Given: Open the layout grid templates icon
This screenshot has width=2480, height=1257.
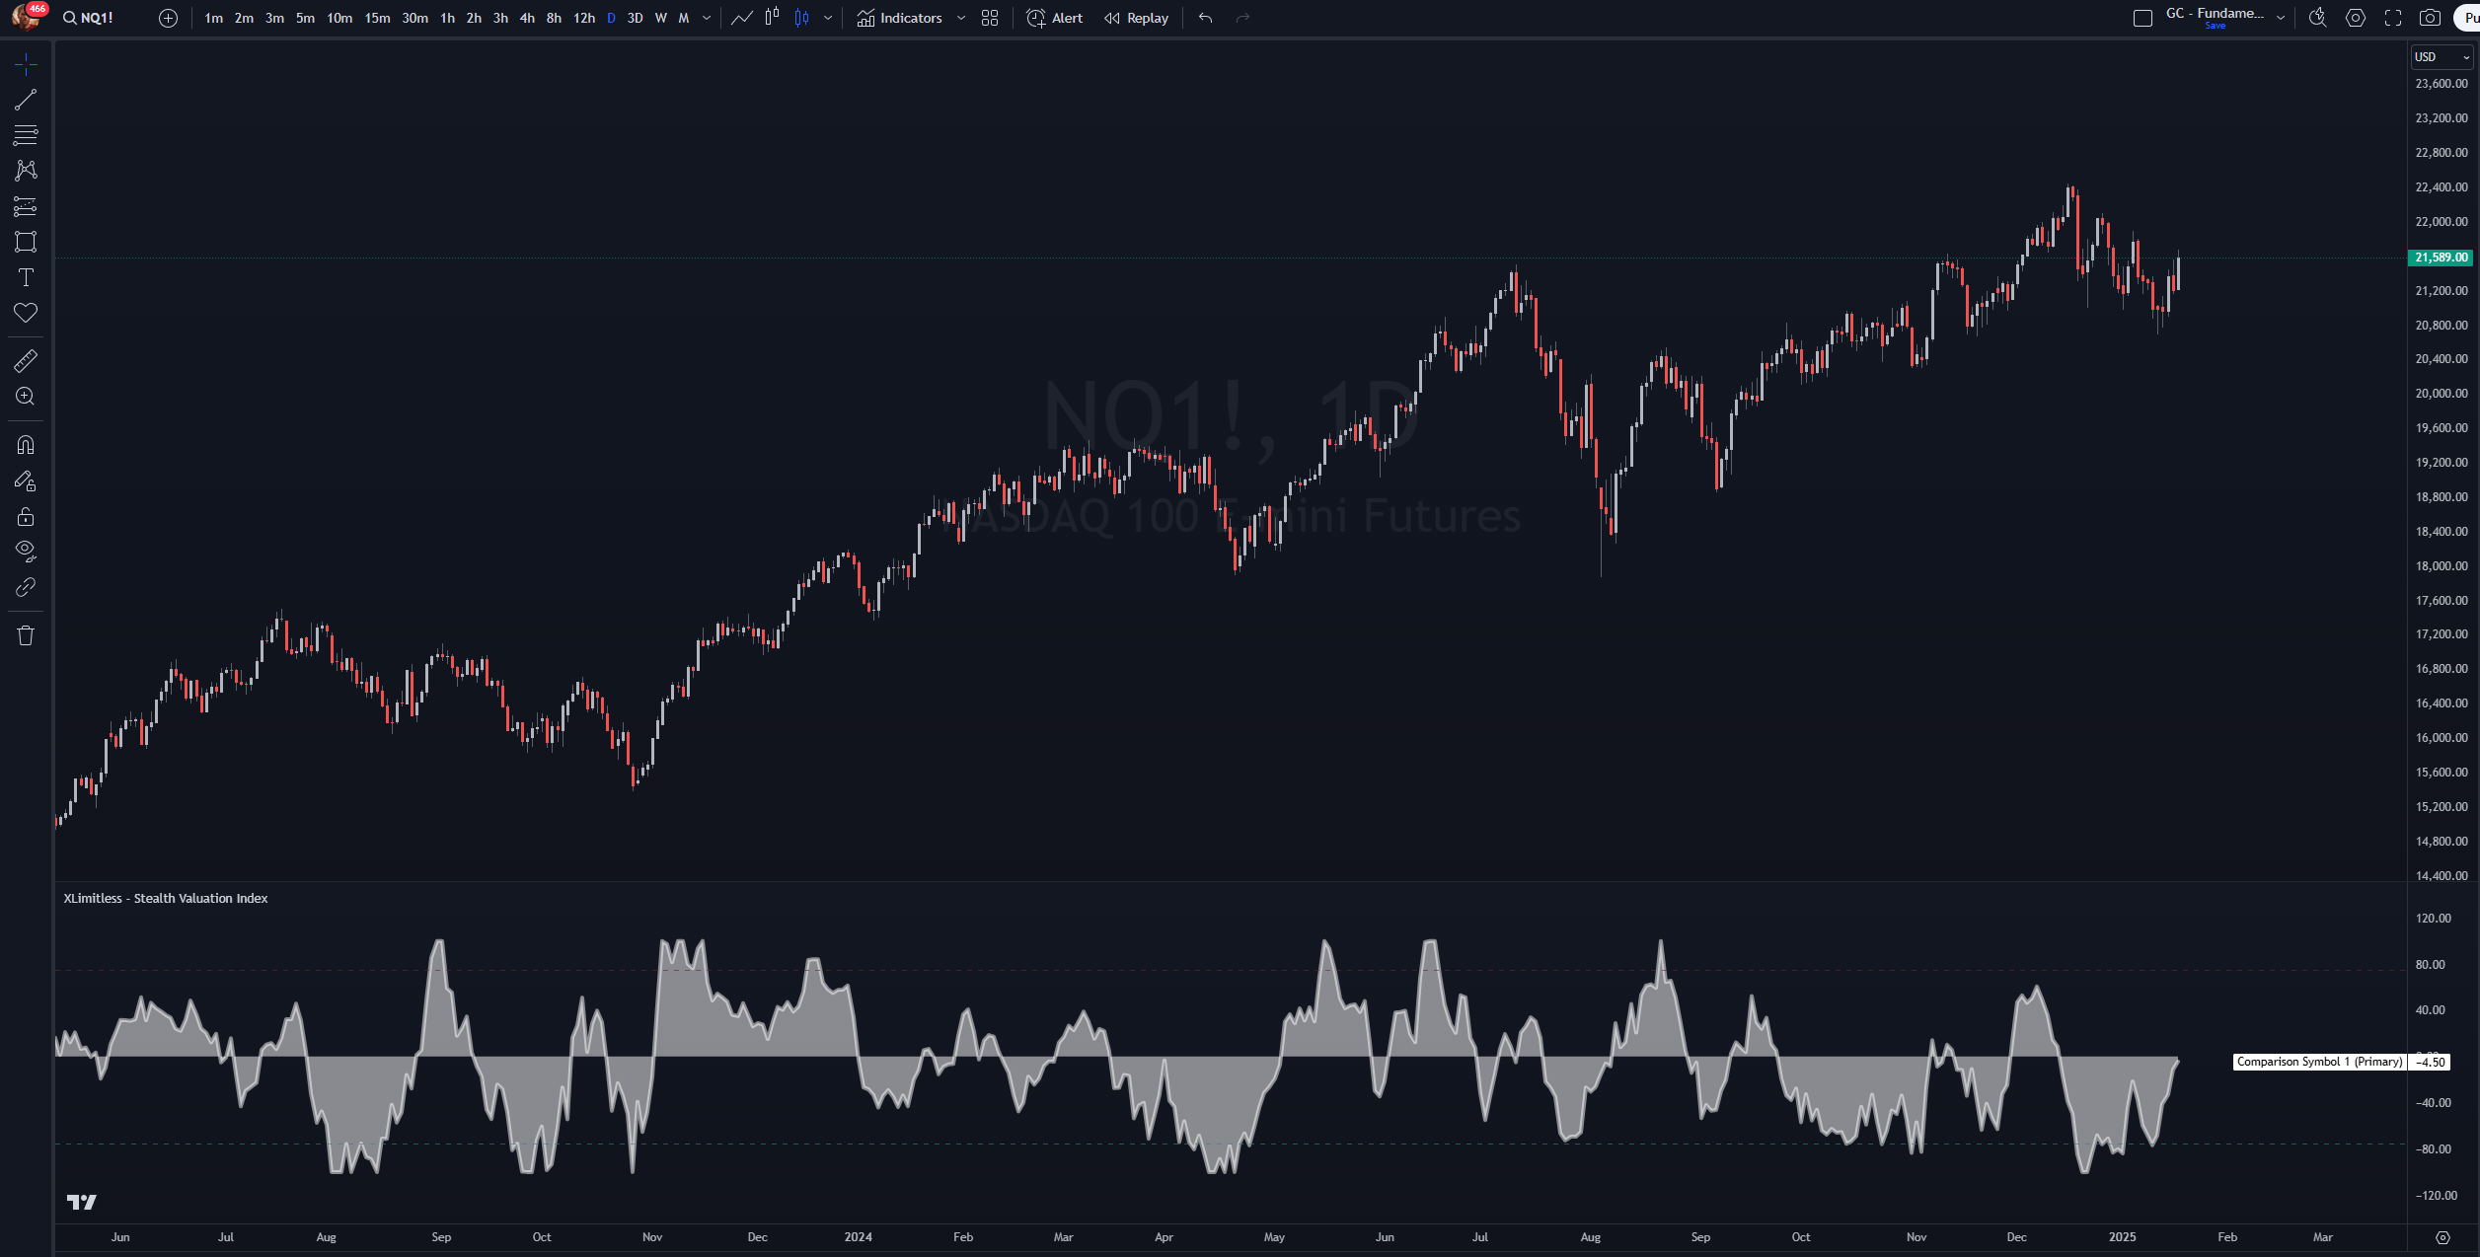Looking at the screenshot, I should pos(990,18).
